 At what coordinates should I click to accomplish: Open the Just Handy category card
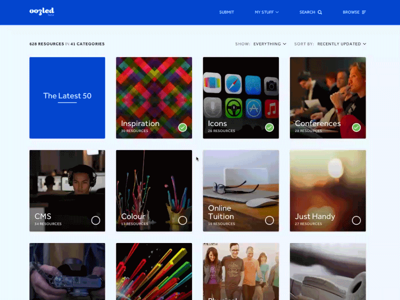(328, 190)
